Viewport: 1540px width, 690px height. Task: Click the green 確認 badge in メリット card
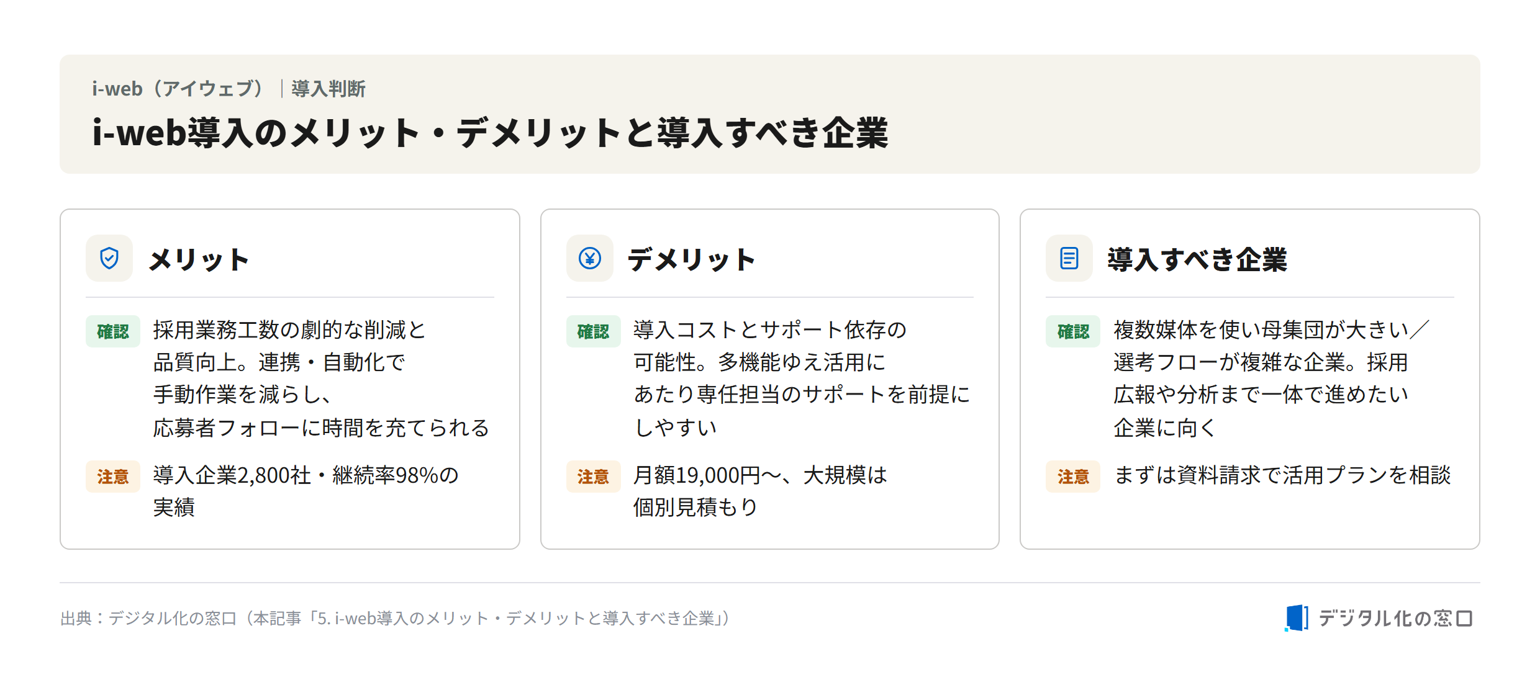(113, 331)
